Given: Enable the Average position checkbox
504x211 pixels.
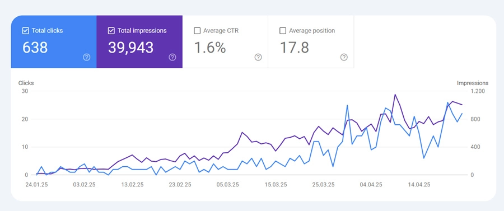Looking at the screenshot, I should pos(283,31).
